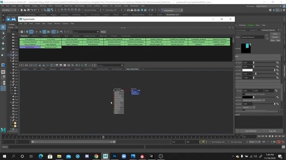Open Google Chrome from the taskbar
Screen dimensions: 286x160
tap(96, 156)
